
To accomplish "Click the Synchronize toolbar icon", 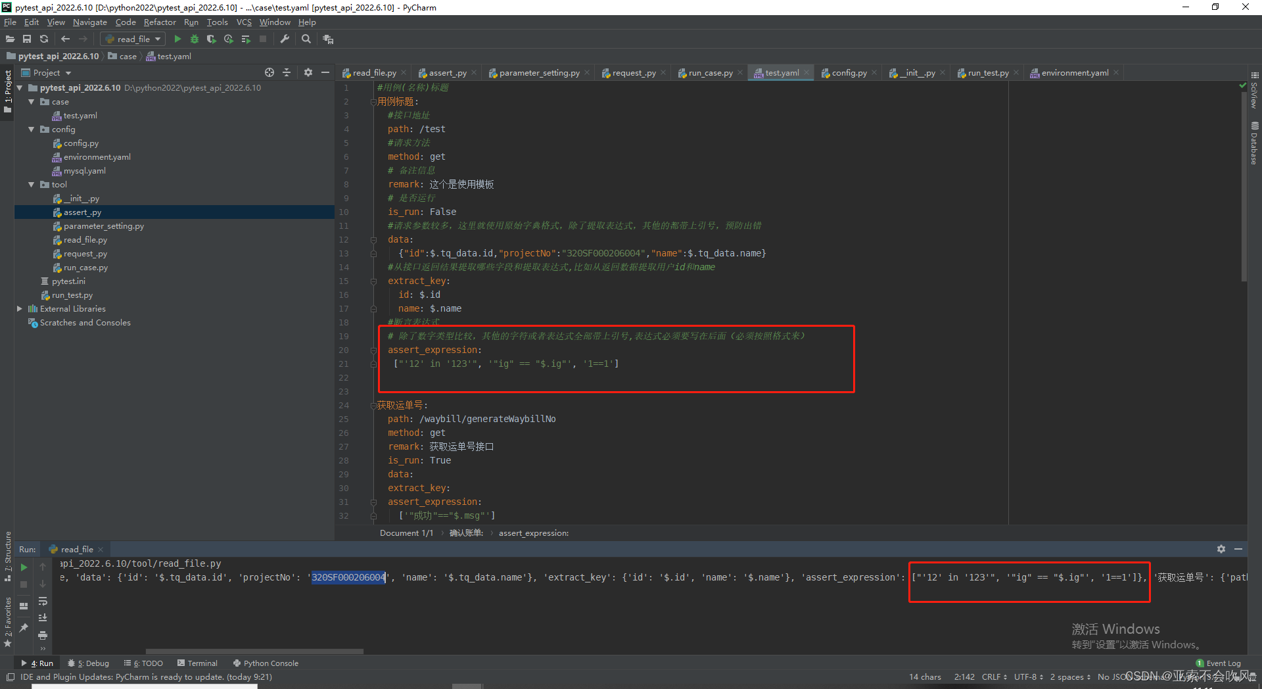I will [44, 39].
